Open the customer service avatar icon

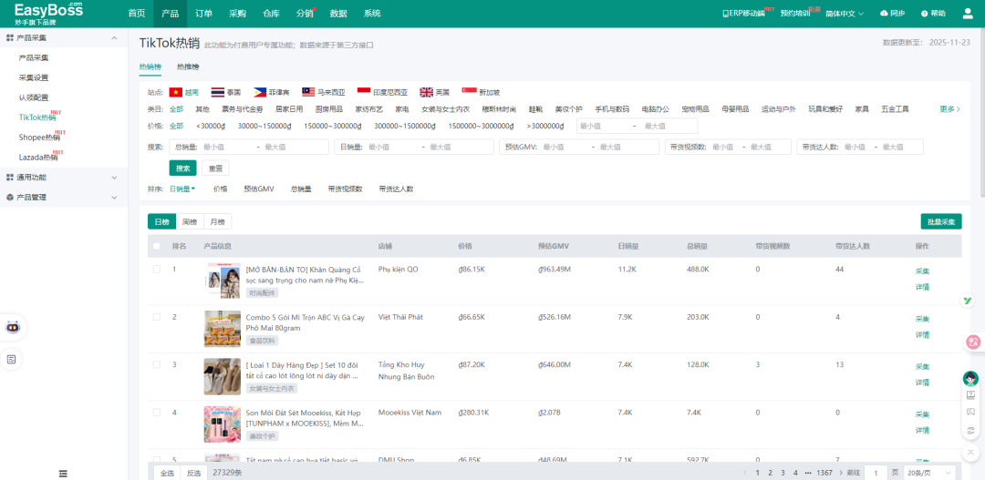[x=970, y=378]
